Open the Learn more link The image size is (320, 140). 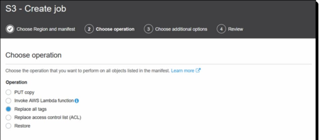pos(183,71)
